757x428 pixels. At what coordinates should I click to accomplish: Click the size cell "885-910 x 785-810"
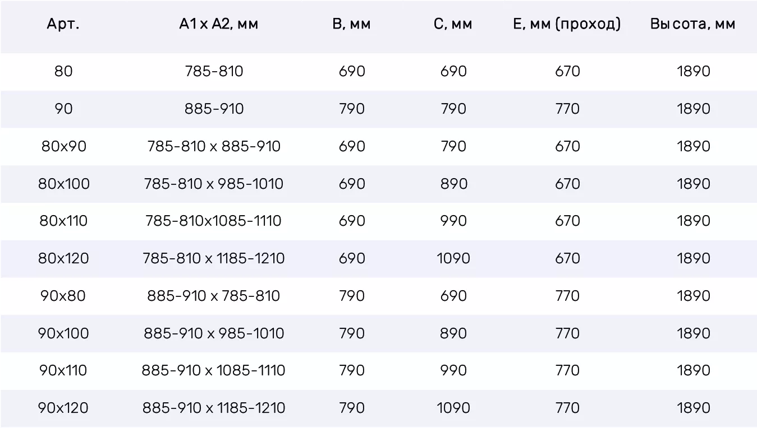tap(214, 296)
